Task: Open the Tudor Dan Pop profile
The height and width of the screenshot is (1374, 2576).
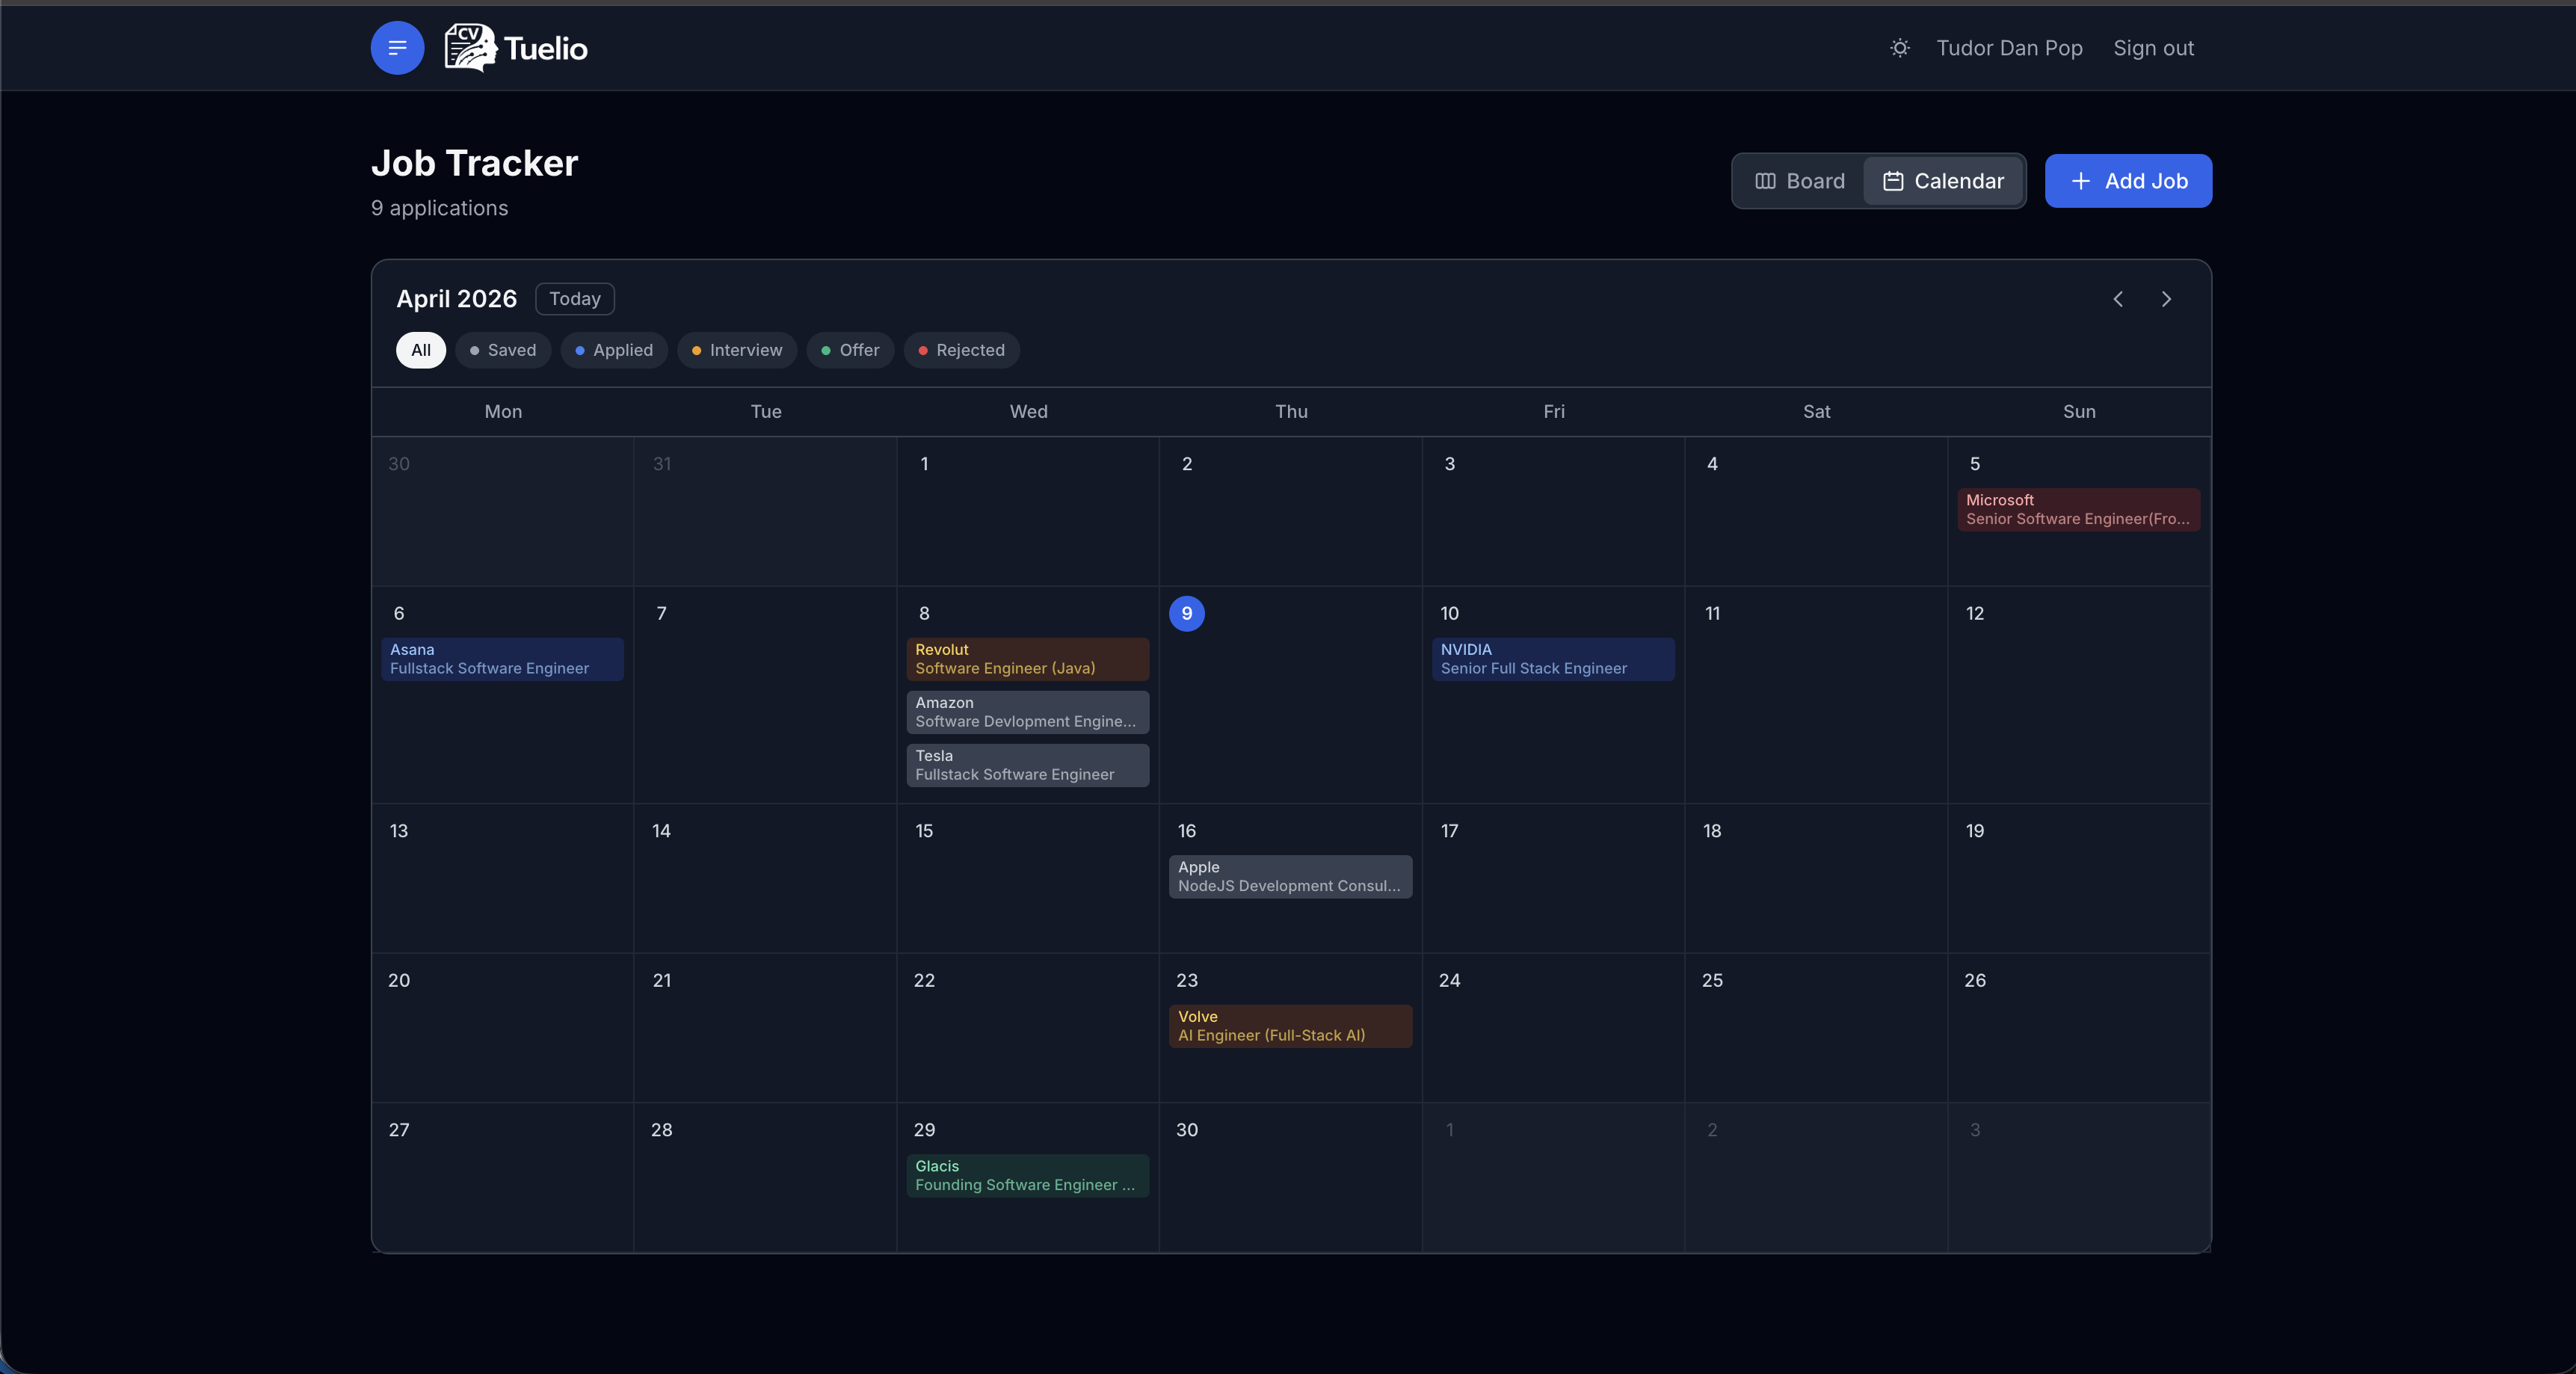Action: coord(2009,48)
